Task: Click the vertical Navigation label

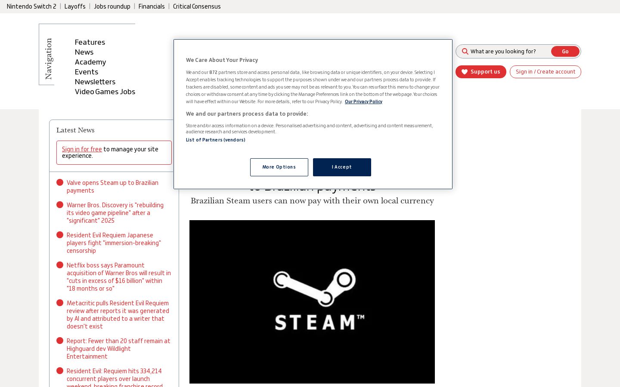Action: [x=48, y=59]
